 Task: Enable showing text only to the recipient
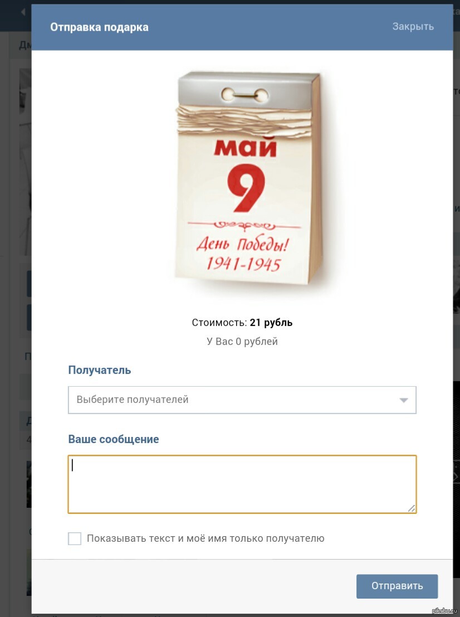[75, 538]
